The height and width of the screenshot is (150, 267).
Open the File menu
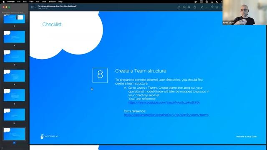[x=19, y=2]
